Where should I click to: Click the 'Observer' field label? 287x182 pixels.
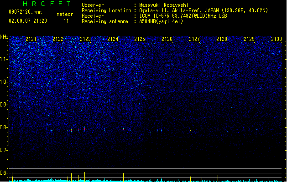coord(93,5)
